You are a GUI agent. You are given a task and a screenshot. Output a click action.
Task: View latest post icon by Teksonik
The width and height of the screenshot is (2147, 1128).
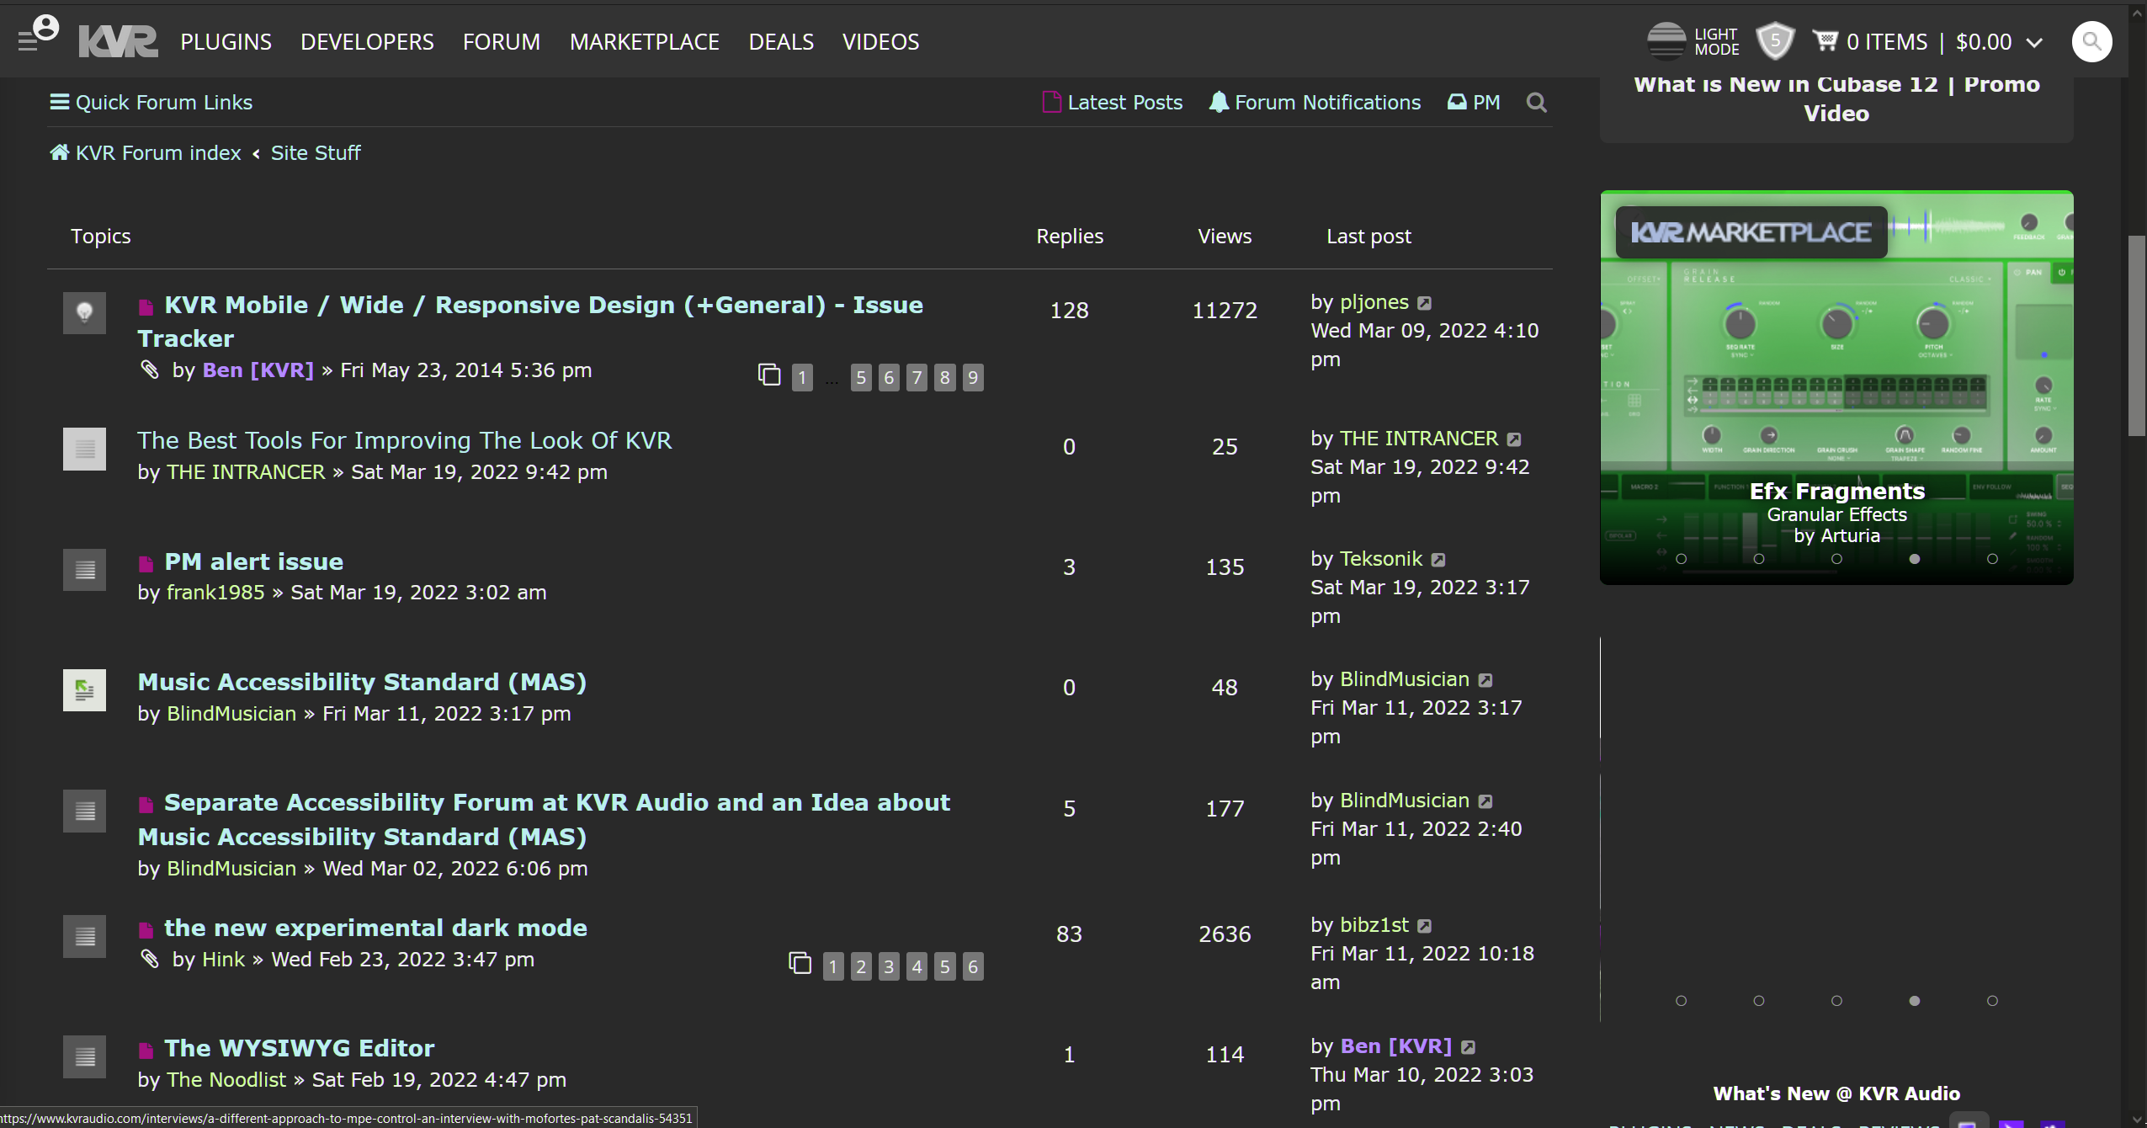(1438, 560)
